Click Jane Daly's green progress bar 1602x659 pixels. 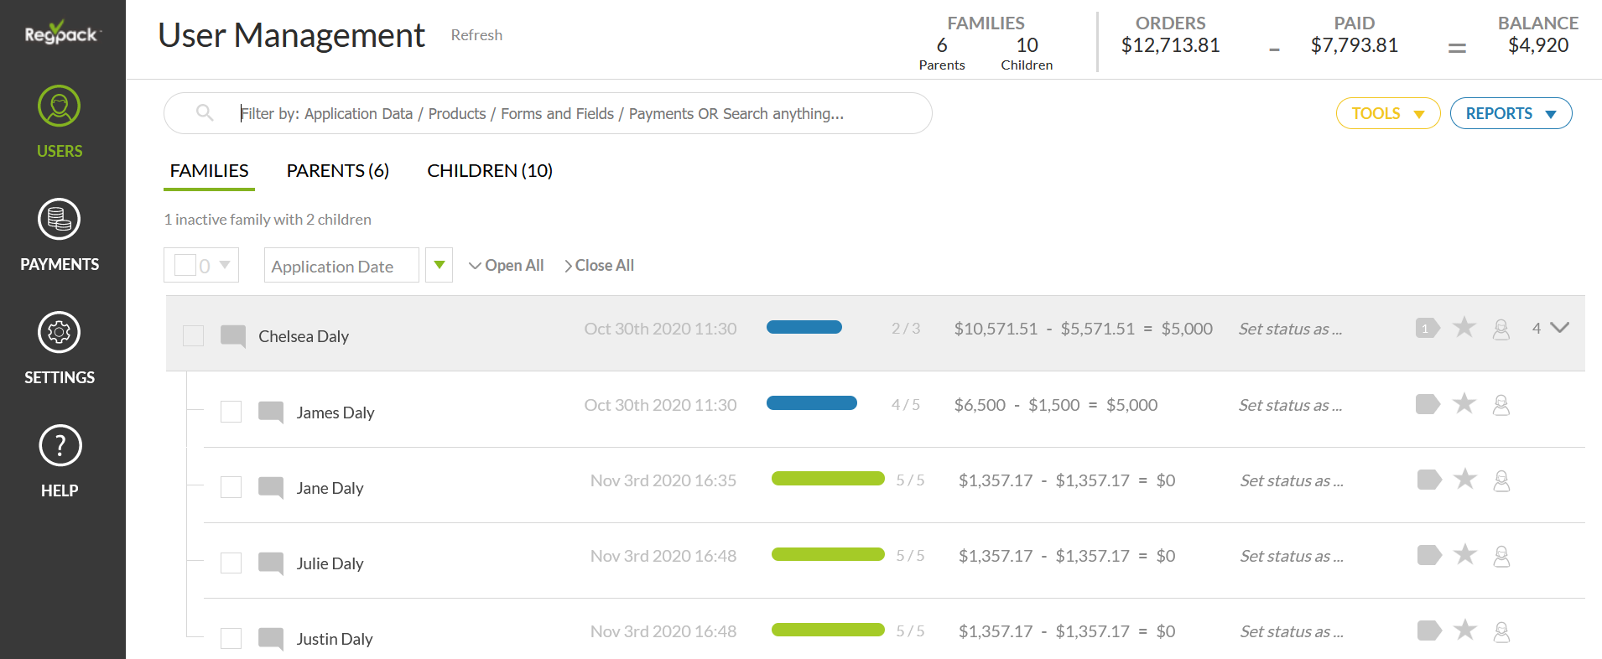pos(828,479)
